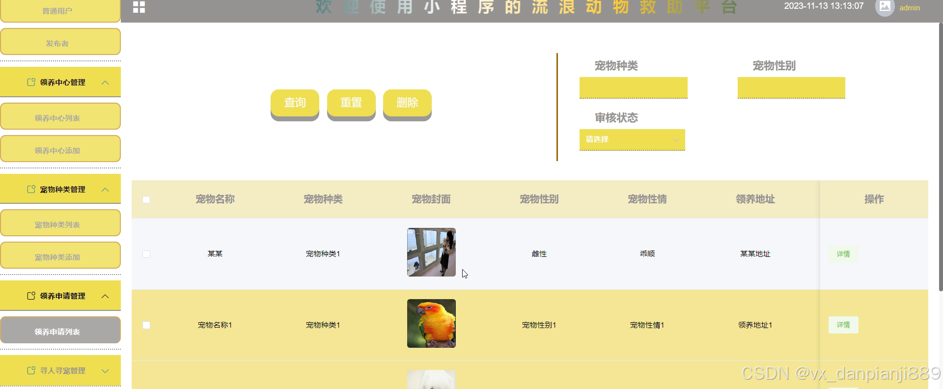
Task: Collapse 领养申请管理 chevron
Action: coord(105,296)
